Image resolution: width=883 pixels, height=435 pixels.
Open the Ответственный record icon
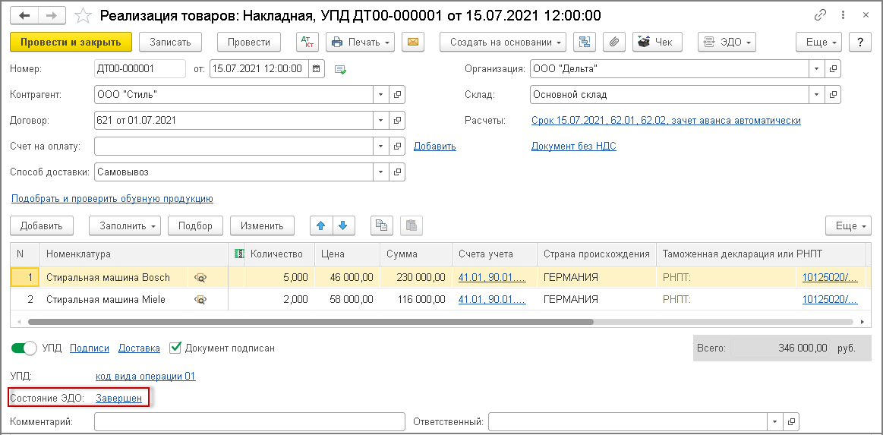click(x=791, y=421)
